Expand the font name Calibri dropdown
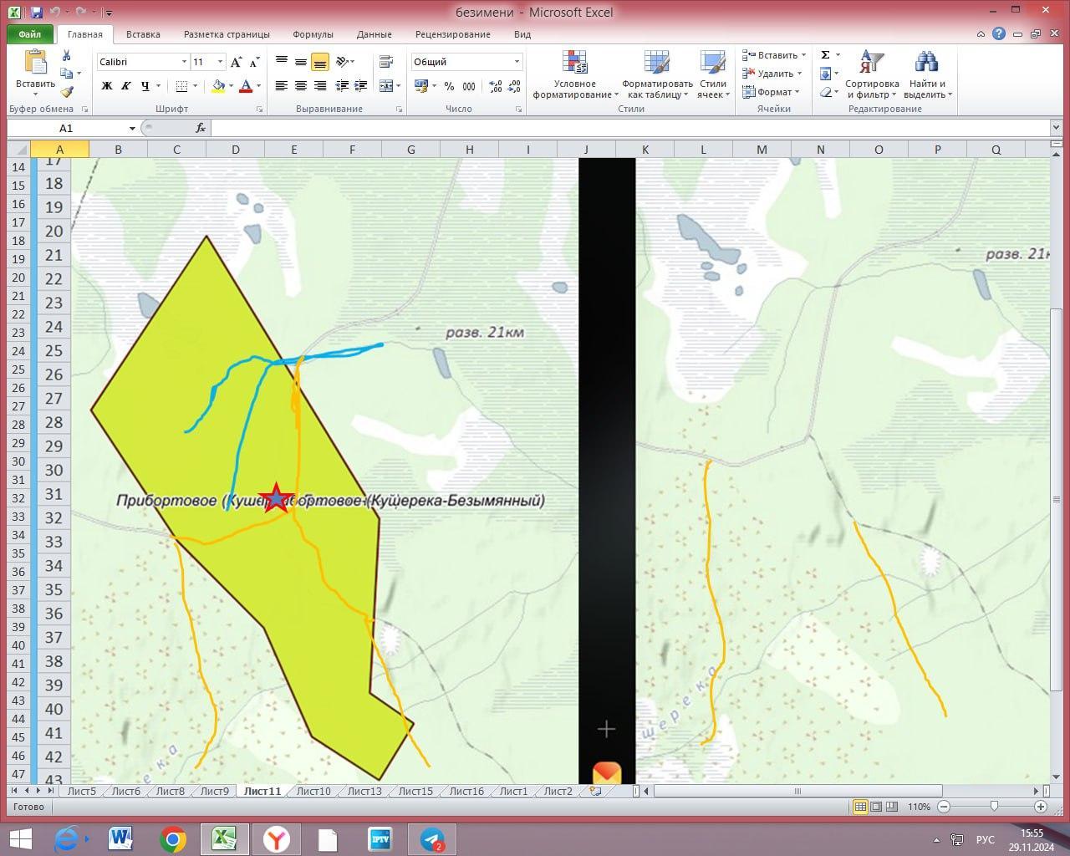 tap(184, 62)
